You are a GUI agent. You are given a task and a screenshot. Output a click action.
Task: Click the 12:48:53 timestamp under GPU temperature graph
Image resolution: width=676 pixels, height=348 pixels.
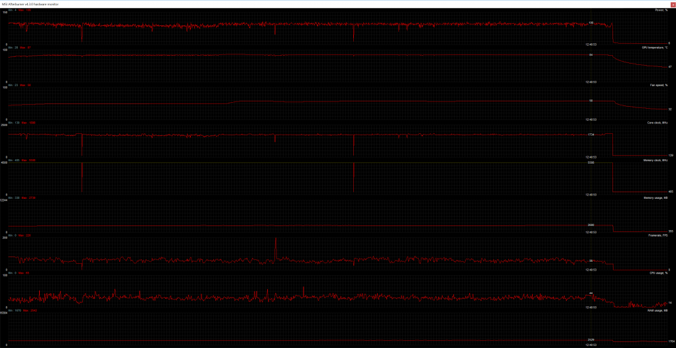tap(591, 82)
